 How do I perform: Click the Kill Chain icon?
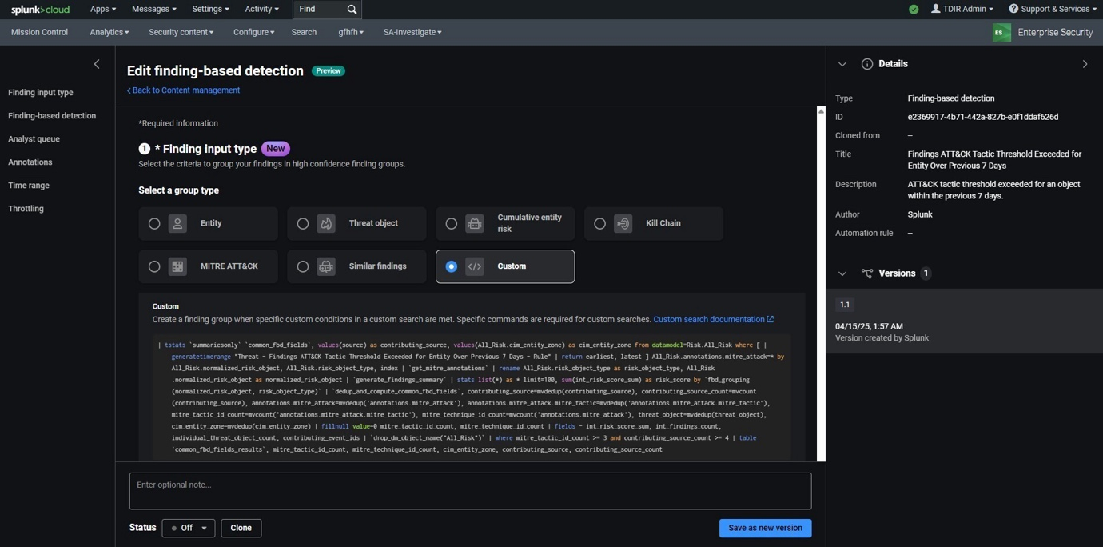click(x=623, y=224)
